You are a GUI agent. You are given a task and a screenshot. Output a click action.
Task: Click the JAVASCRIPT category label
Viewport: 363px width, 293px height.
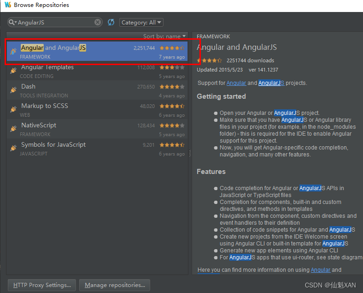(x=34, y=154)
